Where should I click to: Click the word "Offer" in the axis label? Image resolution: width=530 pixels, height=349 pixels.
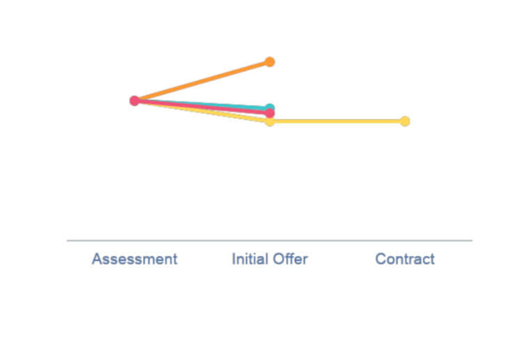point(290,259)
